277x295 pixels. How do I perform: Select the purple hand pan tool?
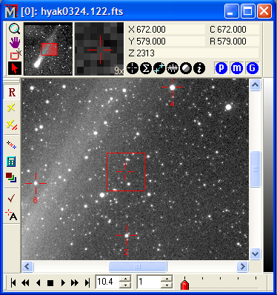[x=15, y=42]
